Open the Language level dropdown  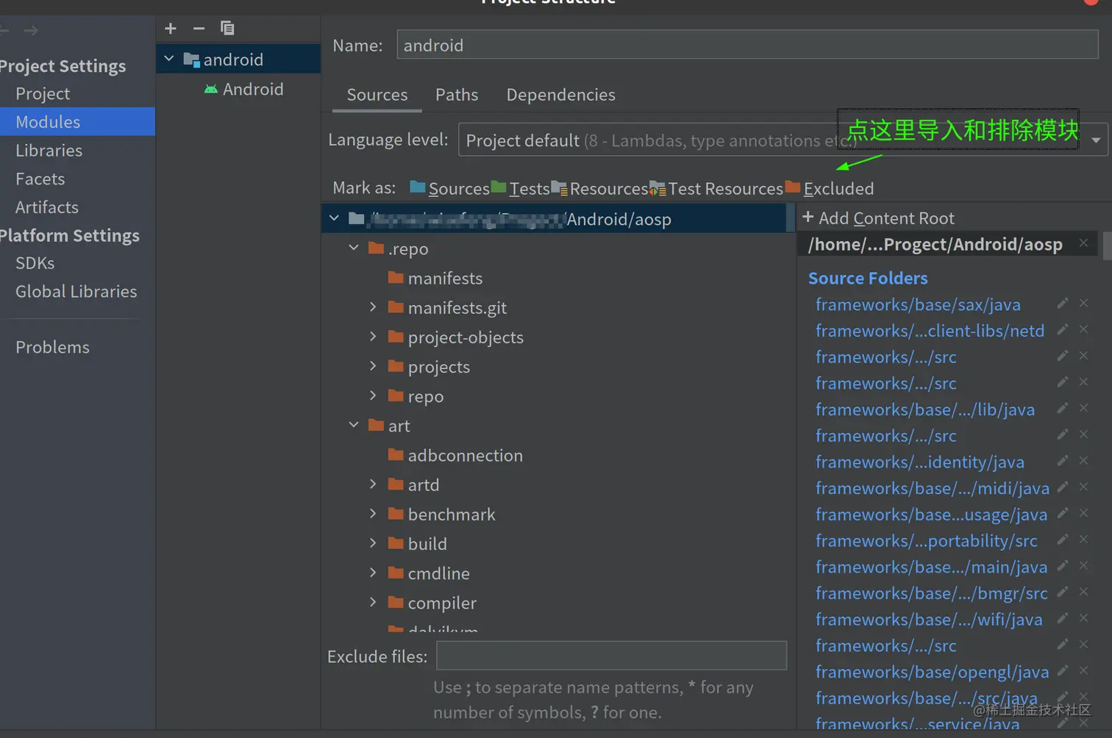[783, 140]
